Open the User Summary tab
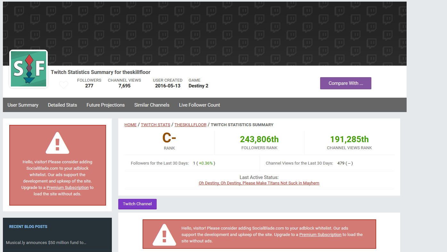The width and height of the screenshot is (447, 252). [x=23, y=105]
